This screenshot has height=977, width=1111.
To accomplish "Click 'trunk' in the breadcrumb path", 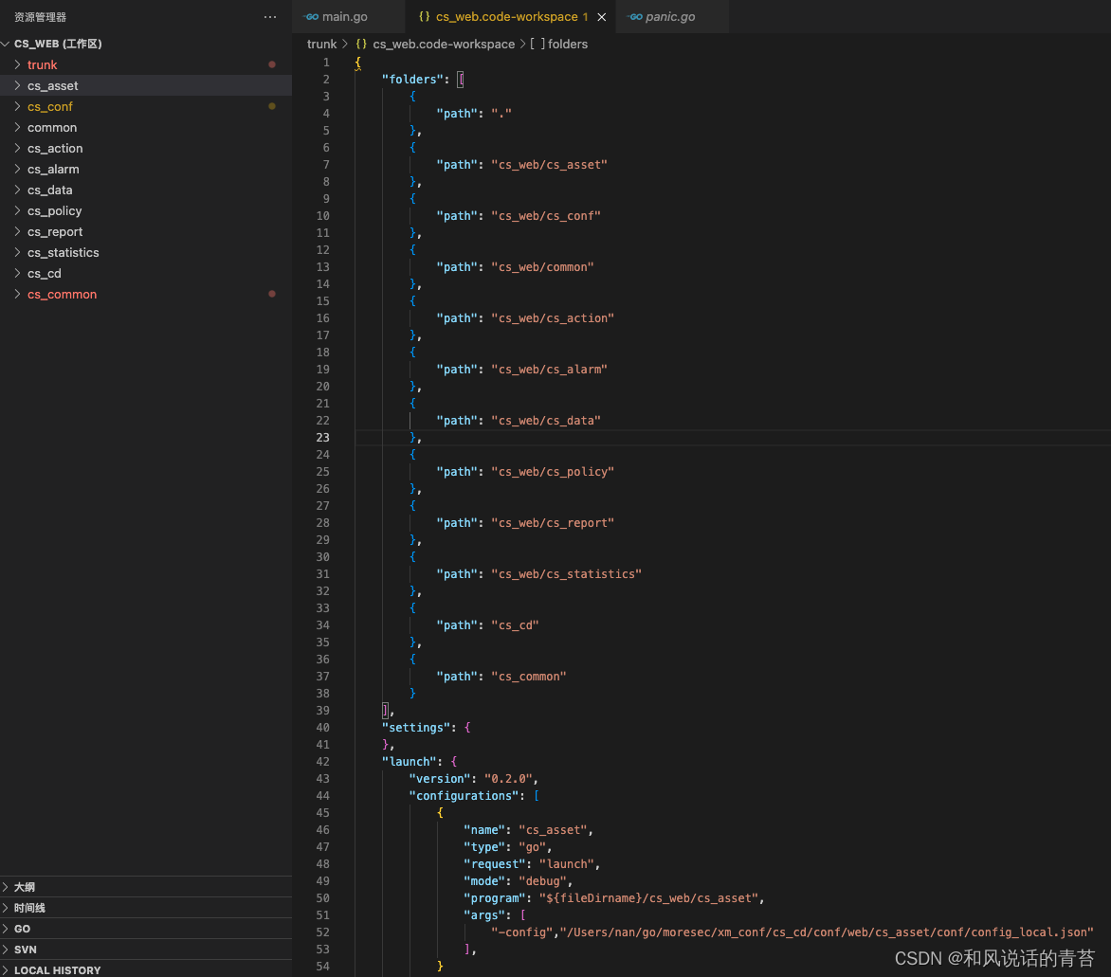I will click(321, 44).
